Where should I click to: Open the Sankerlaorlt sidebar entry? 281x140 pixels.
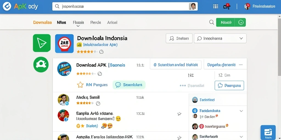(x=209, y=137)
